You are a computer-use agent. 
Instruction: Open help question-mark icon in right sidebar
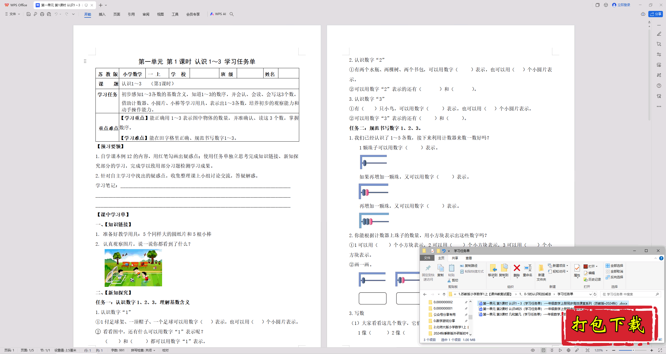click(x=659, y=86)
